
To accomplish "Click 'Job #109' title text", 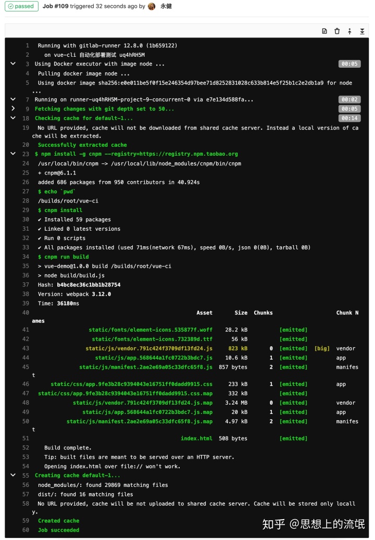I will (x=55, y=6).
